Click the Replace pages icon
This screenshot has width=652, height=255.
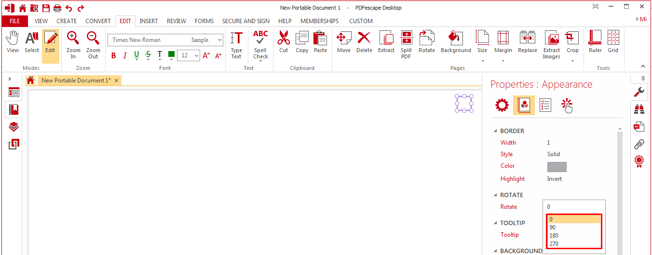click(528, 42)
